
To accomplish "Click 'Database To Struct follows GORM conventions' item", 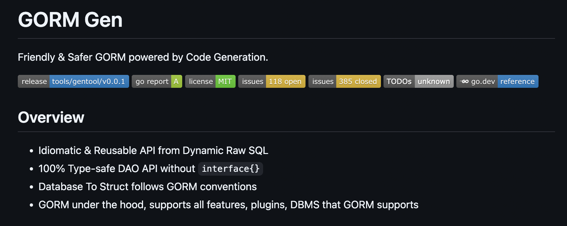I will (x=147, y=187).
